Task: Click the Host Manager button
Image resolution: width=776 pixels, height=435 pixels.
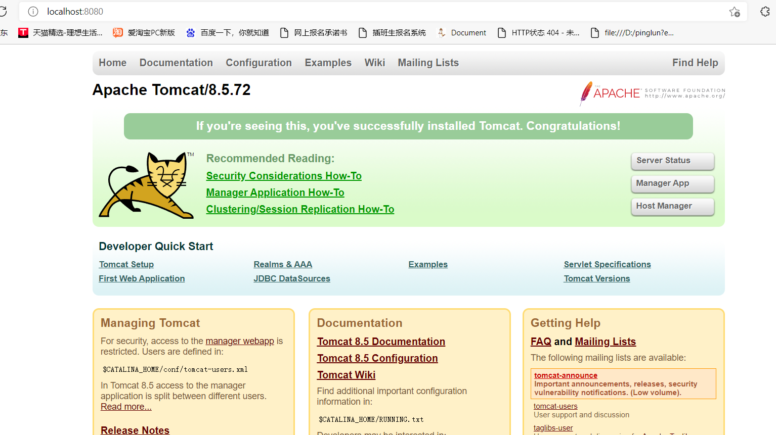Action: 672,206
